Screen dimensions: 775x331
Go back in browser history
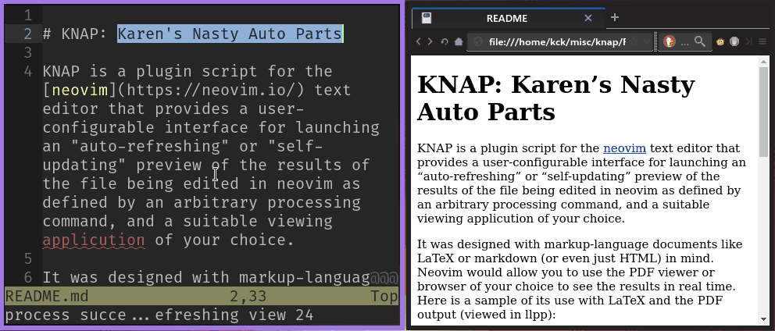(x=418, y=41)
